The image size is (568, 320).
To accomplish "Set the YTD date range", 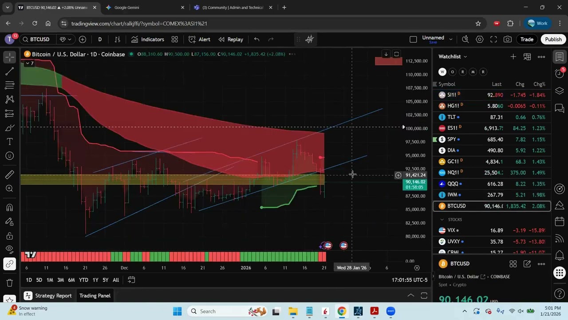I will tap(83, 280).
